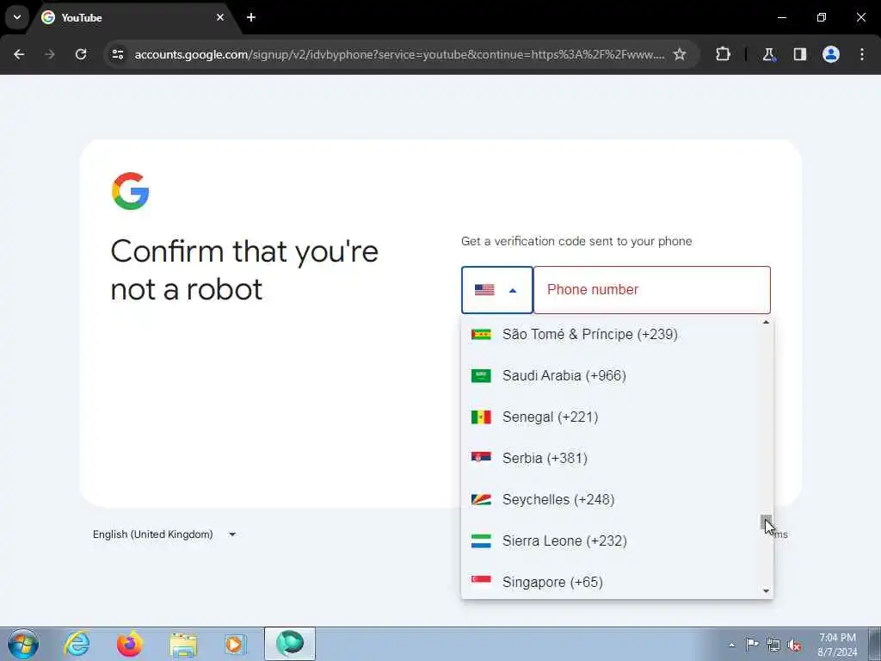Viewport: 881px width, 661px height.
Task: Close the YouTube tab
Action: (x=220, y=17)
